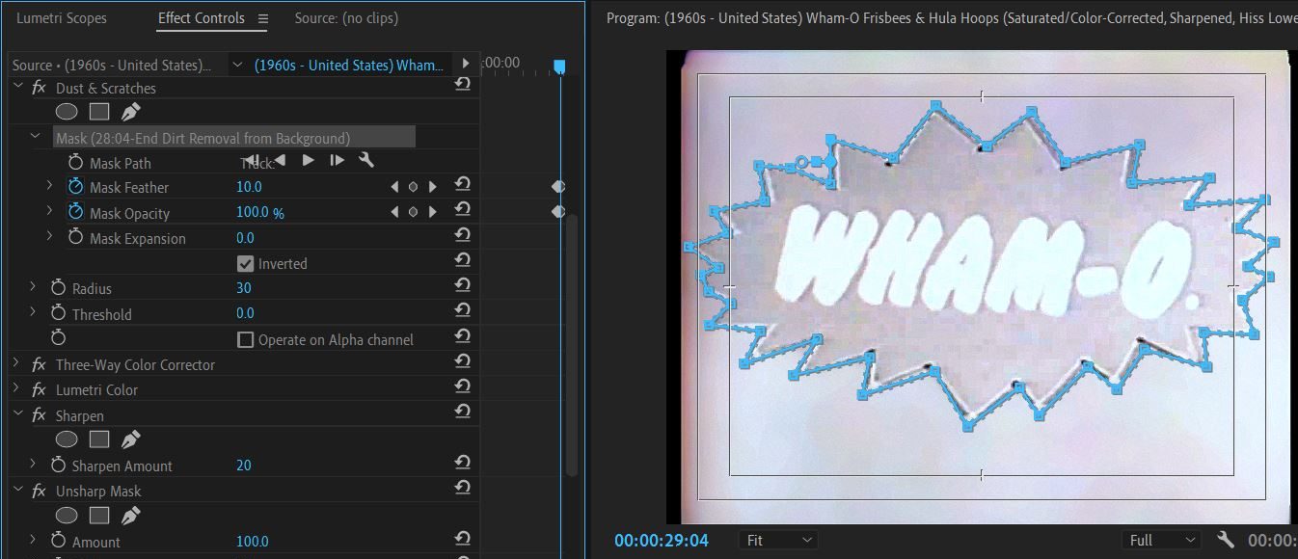Go to previous Mask Feather keyframe

coord(393,187)
